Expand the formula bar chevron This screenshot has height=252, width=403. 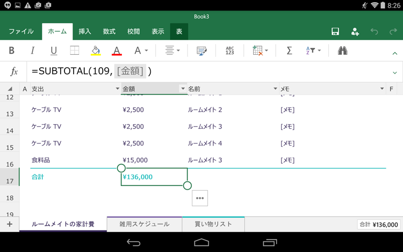click(x=395, y=72)
